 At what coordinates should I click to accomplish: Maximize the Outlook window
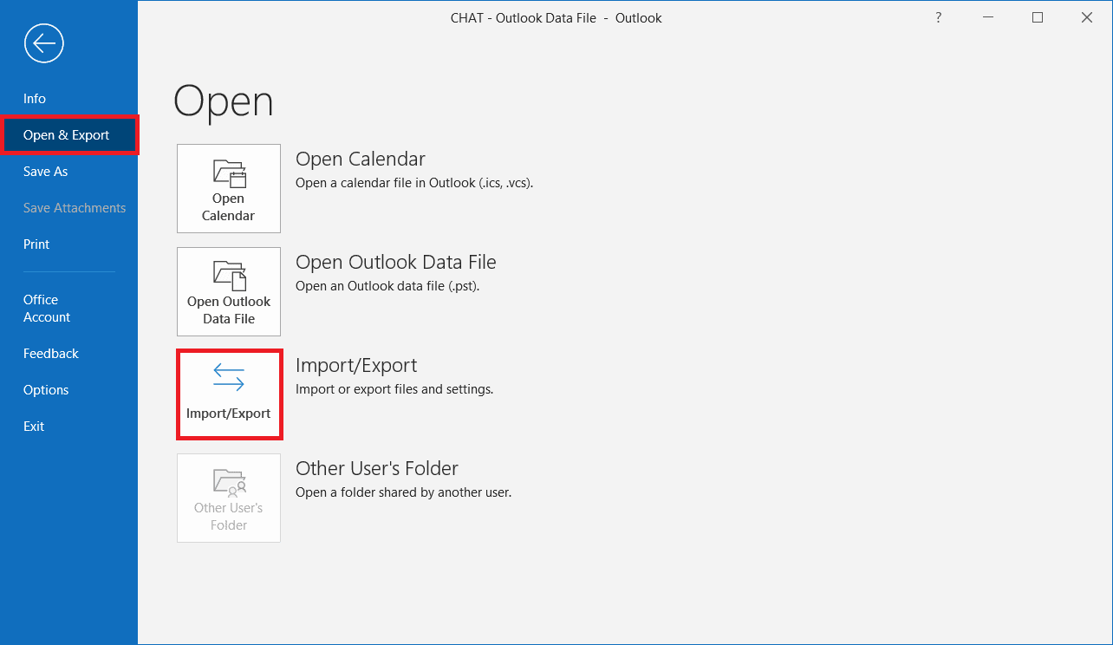[x=1038, y=17]
